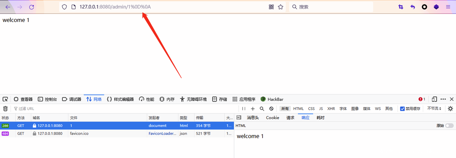Select the 200 GET document request row
456x158 pixels.
tap(117, 126)
